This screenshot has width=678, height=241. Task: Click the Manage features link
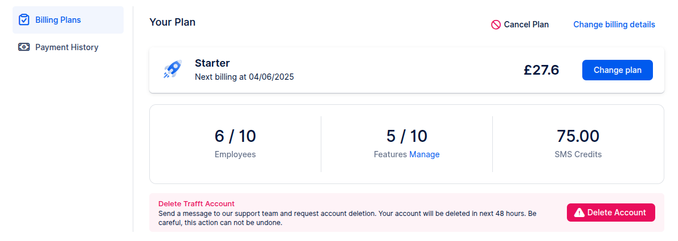click(424, 154)
